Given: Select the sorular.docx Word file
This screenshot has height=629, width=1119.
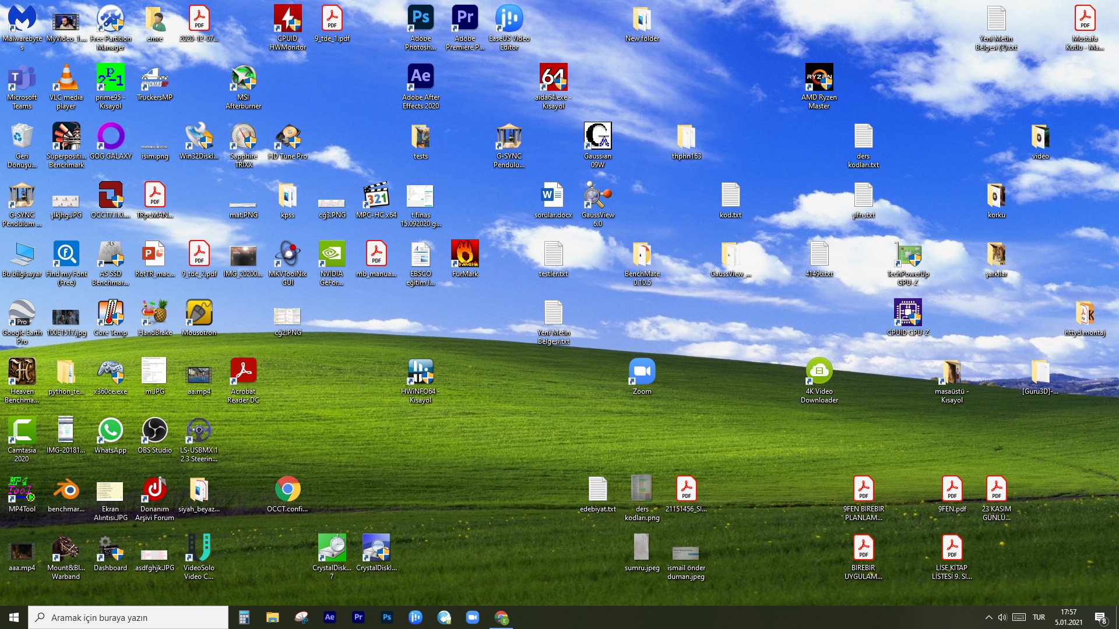Looking at the screenshot, I should (x=553, y=196).
